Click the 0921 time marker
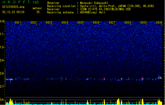 [x=18, y=23]
